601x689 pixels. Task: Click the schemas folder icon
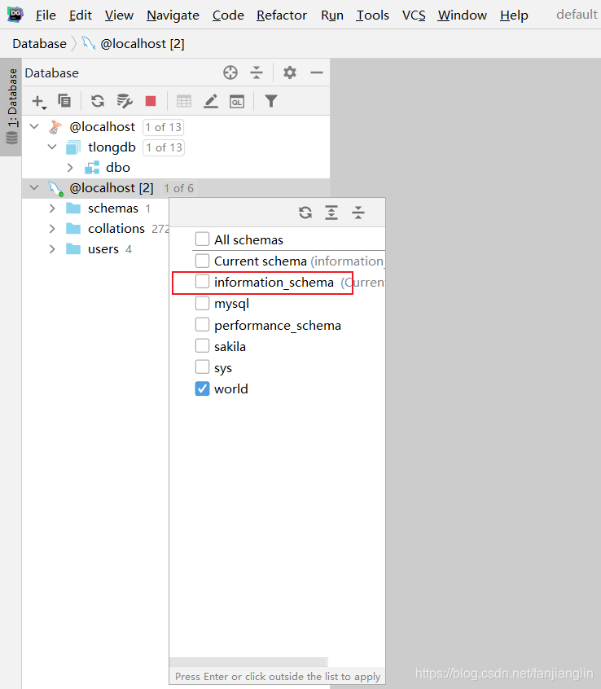click(x=73, y=208)
